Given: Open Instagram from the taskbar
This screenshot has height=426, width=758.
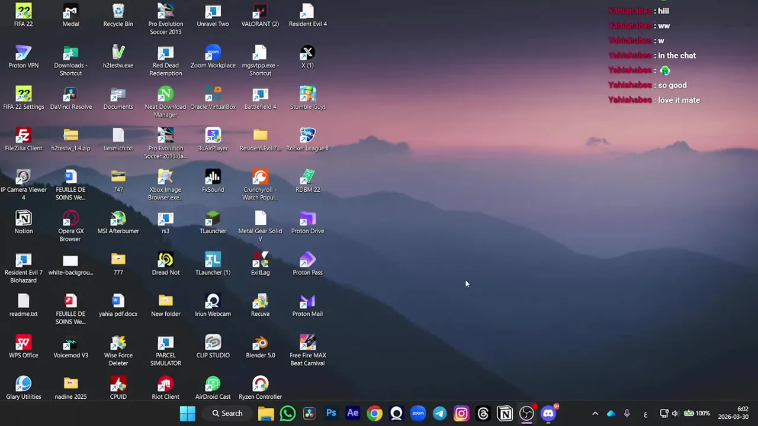Looking at the screenshot, I should [461, 414].
